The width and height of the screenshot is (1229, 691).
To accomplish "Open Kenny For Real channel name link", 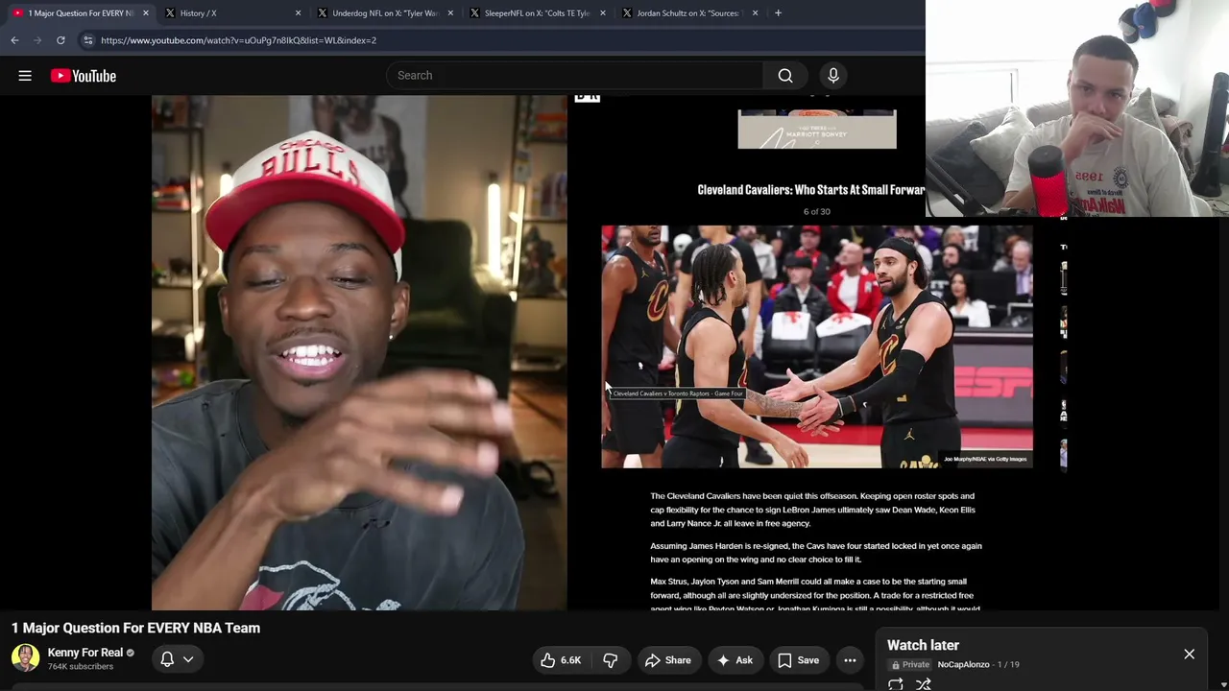I will pyautogui.click(x=85, y=653).
